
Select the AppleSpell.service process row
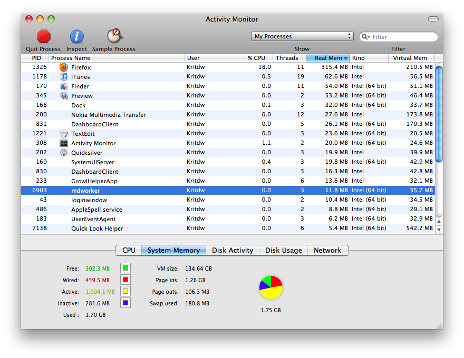coord(228,209)
